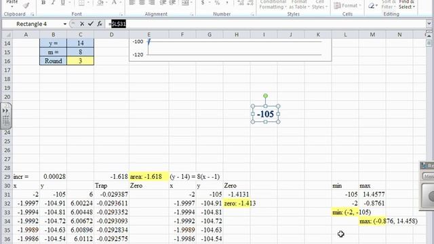Select row 29 header
434x244 pixels.
click(7, 177)
